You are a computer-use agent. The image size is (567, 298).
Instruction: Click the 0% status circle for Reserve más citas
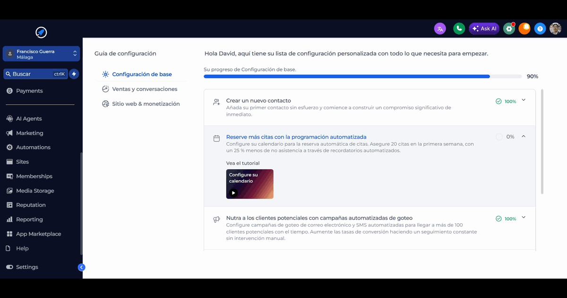tap(499, 137)
